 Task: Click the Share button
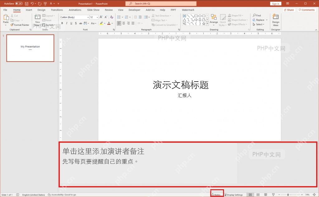[x=289, y=10]
